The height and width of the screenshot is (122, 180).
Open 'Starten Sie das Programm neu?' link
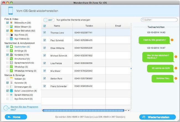click(24, 108)
